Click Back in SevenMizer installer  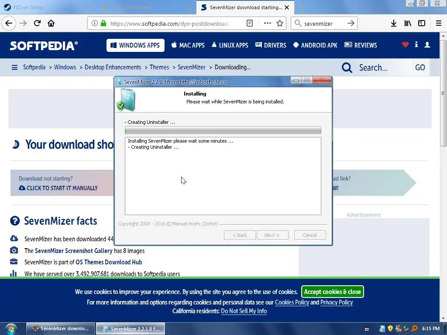240,235
